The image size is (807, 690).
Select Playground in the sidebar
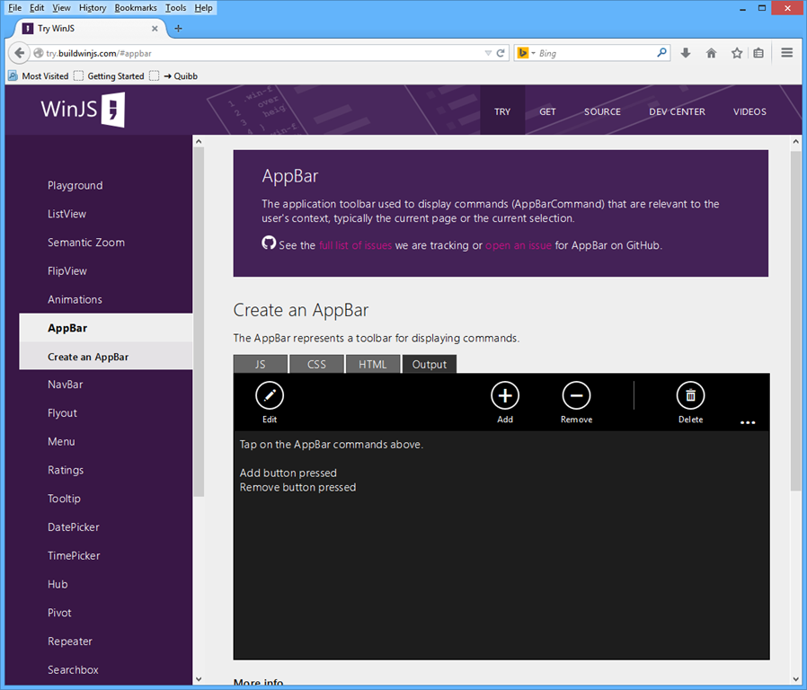[75, 185]
